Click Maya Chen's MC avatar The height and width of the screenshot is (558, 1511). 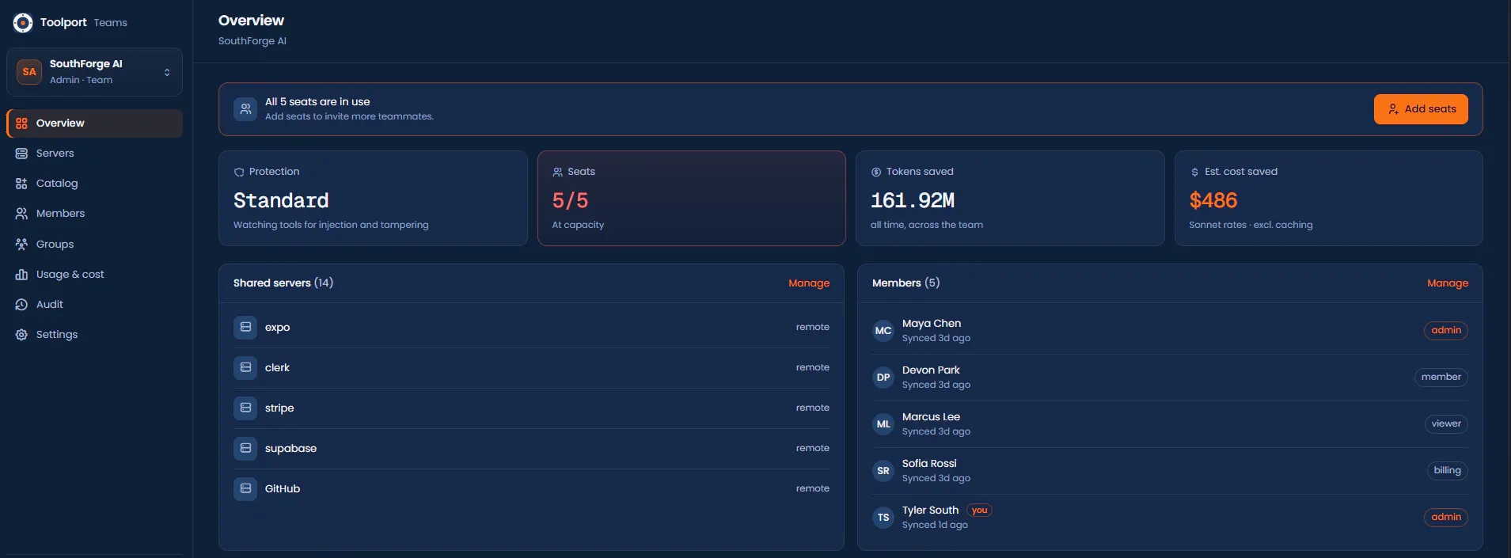pyautogui.click(x=883, y=331)
